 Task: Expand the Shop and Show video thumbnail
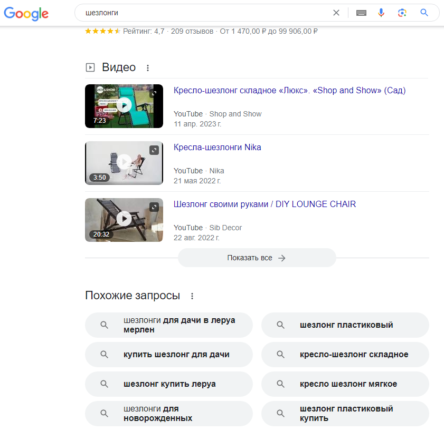tap(154, 93)
